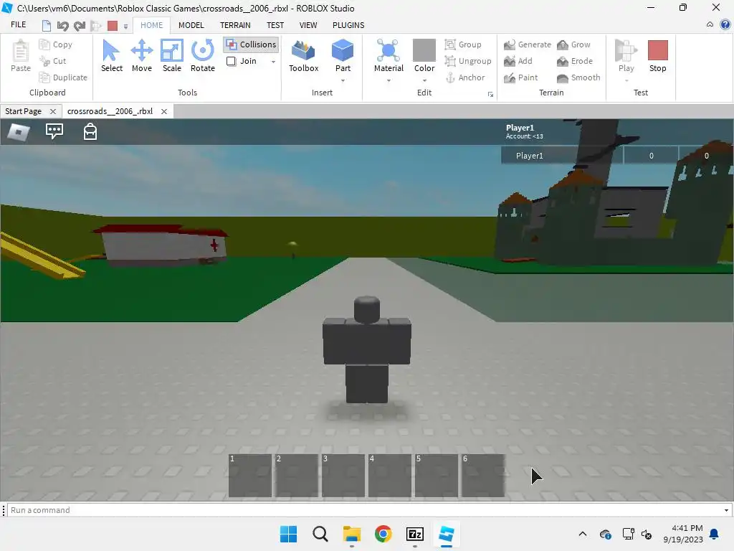Viewport: 734px width, 551px height.
Task: Open the command bar history dropdown
Action: tap(726, 510)
